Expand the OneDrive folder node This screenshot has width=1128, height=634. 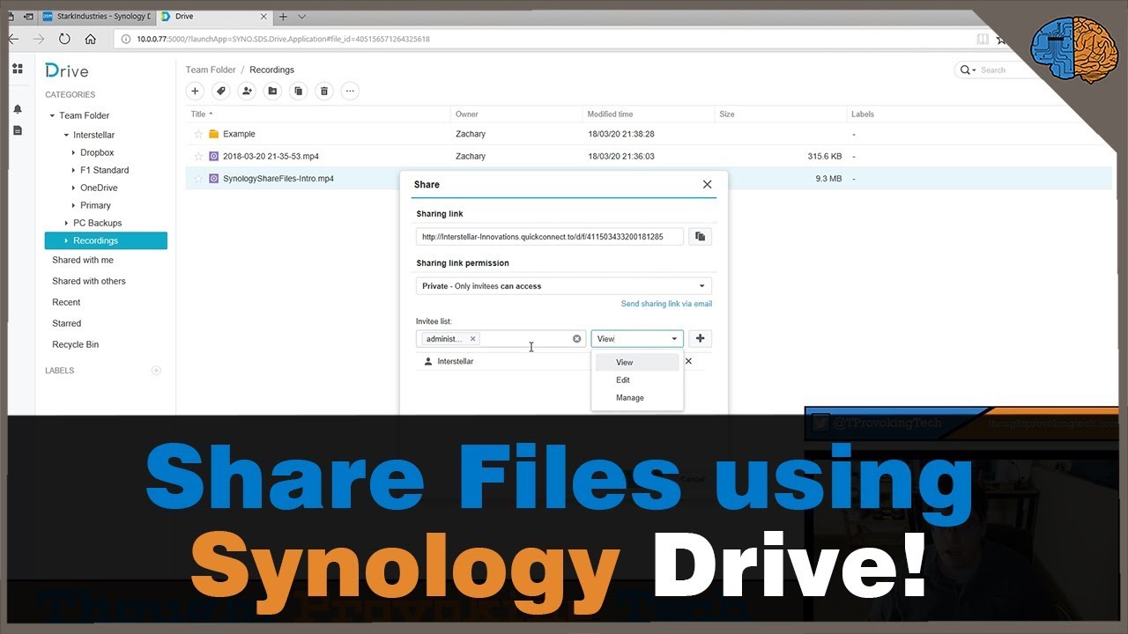coord(73,188)
